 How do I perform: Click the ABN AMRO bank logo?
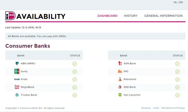[17, 63]
